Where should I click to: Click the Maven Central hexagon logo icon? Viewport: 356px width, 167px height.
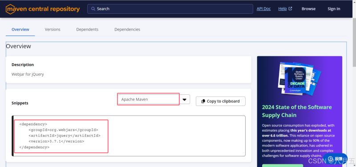[x=10, y=9]
